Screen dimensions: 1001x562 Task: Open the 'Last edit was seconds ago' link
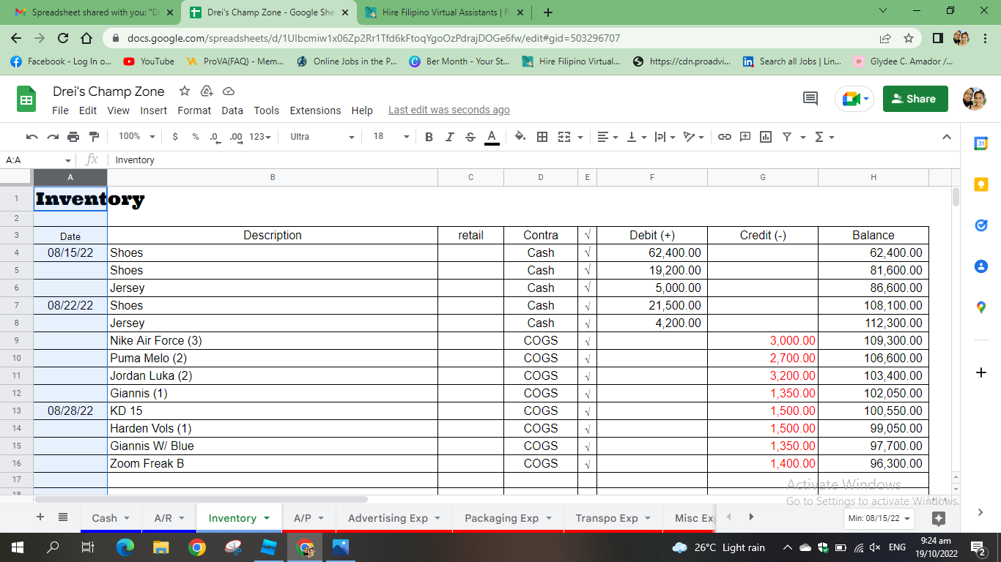449,110
